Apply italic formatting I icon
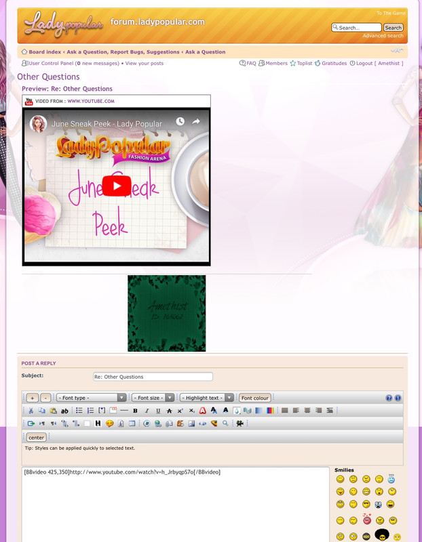Screen dimensions: 422x542 147,411
